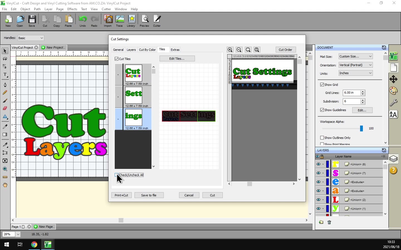Viewport: 401px width, 250px height.
Task: Select the Text tool in left toolbar
Action: [x=5, y=75]
